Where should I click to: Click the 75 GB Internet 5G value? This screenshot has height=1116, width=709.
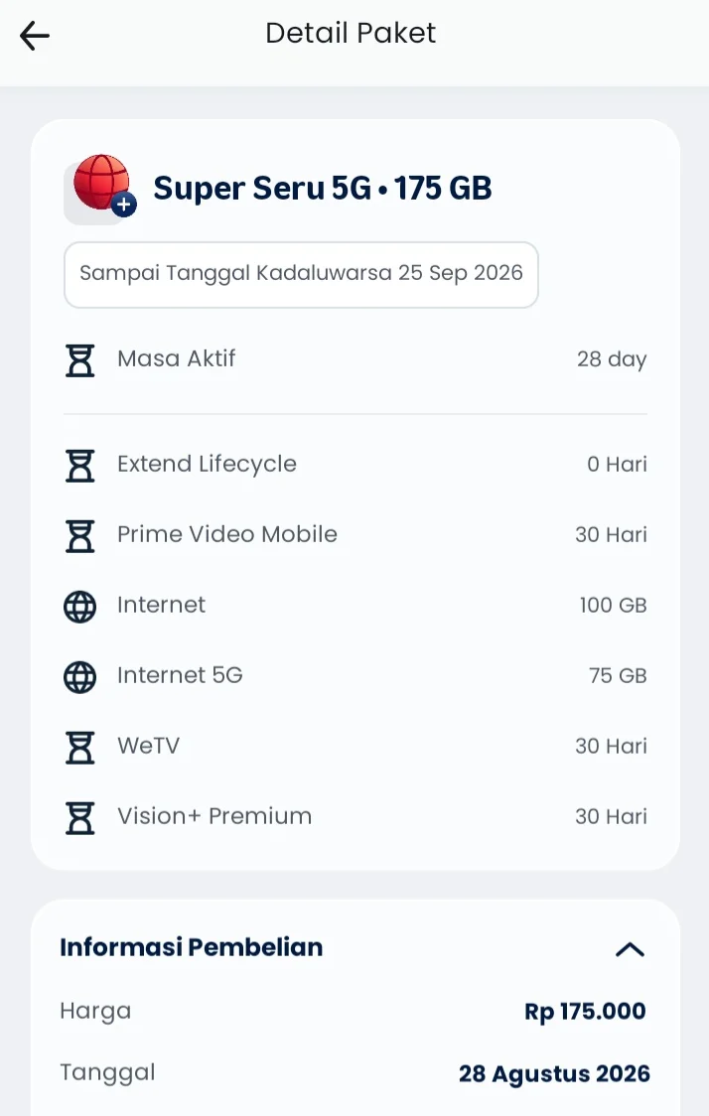[618, 676]
